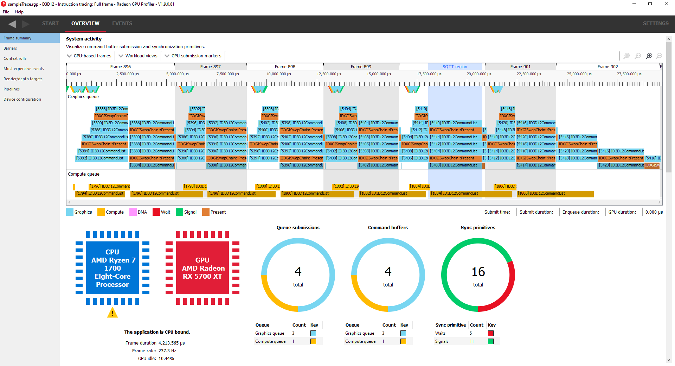The image size is (675, 366).
Task: Switch to the EVENTS tab
Action: tap(122, 23)
